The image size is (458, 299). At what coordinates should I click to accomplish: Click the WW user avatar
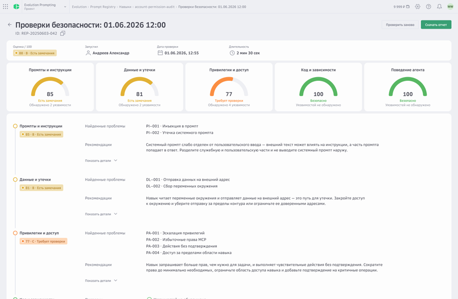point(450,7)
